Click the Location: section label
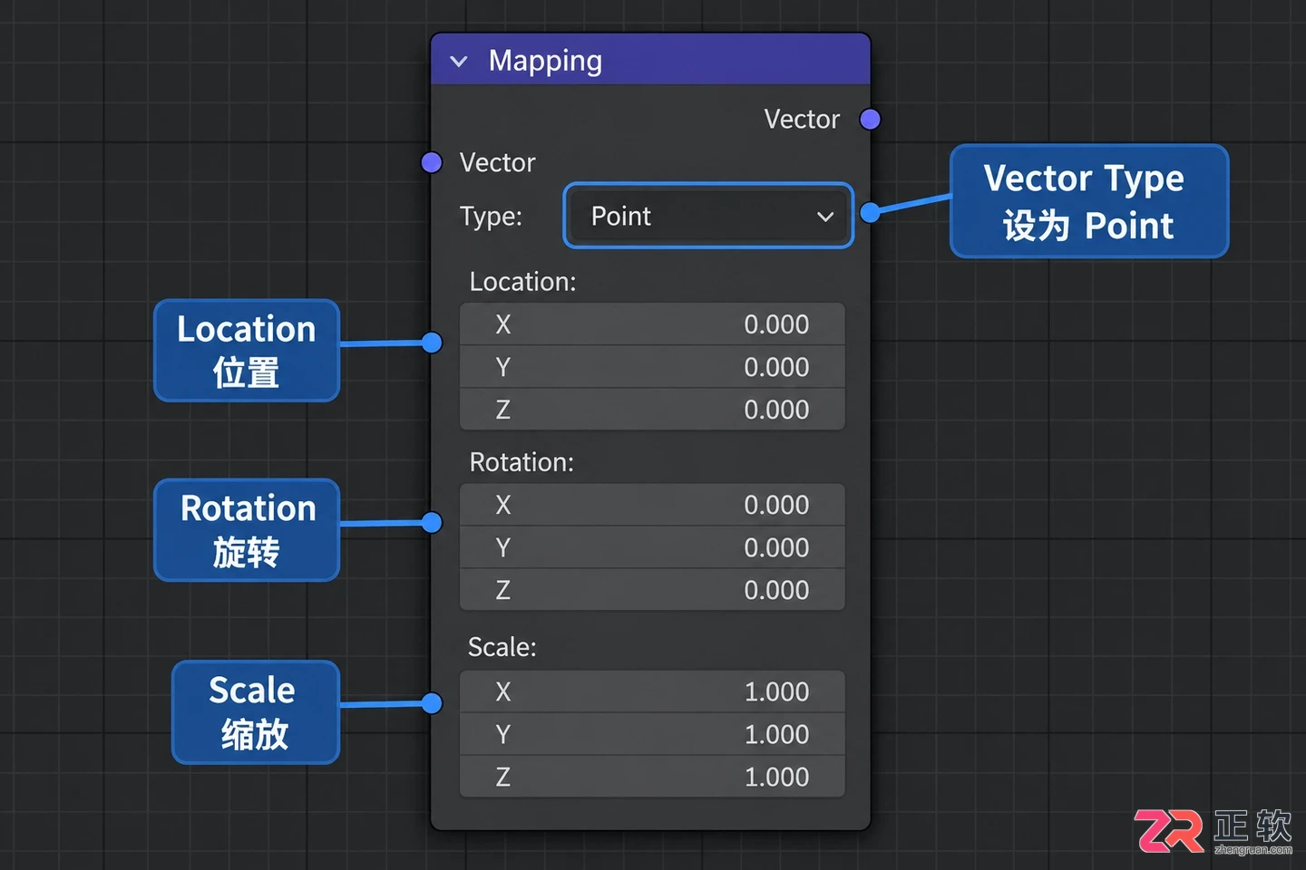The width and height of the screenshot is (1306, 870). click(x=522, y=282)
